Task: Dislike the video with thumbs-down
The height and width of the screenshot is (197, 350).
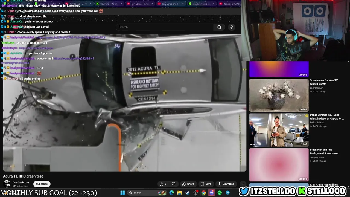Action: pos(173,184)
